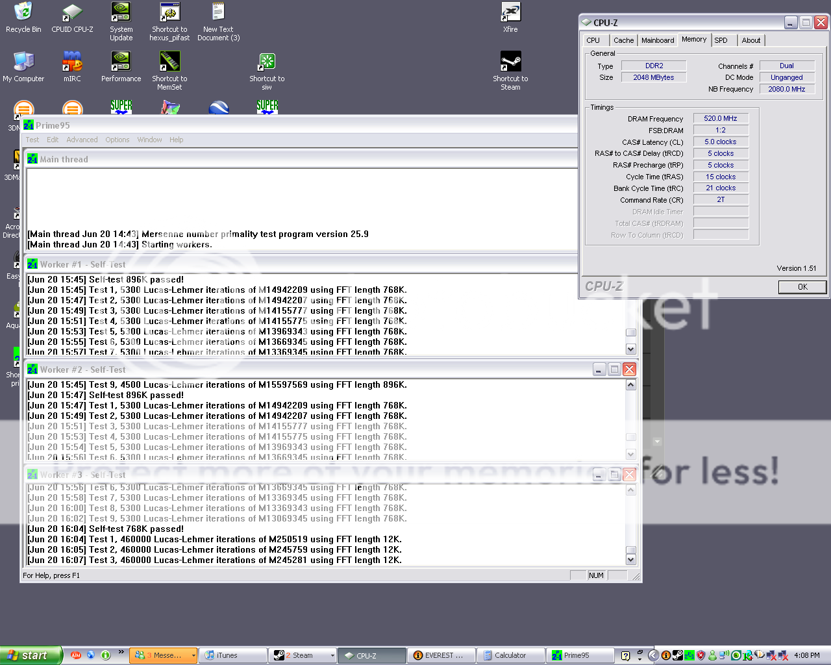Viewport: 831px width, 665px height.
Task: Expand the Steam taskbar group dropdown
Action: (332, 656)
